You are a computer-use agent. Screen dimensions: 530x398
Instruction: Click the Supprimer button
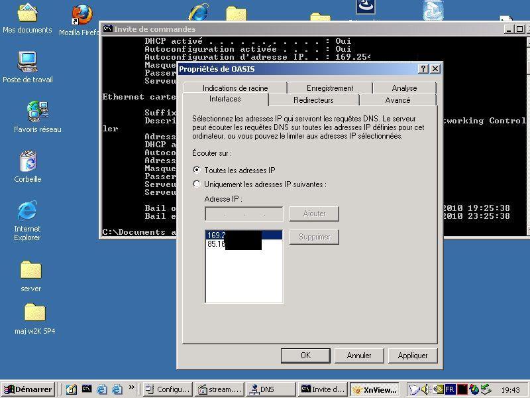tap(314, 237)
